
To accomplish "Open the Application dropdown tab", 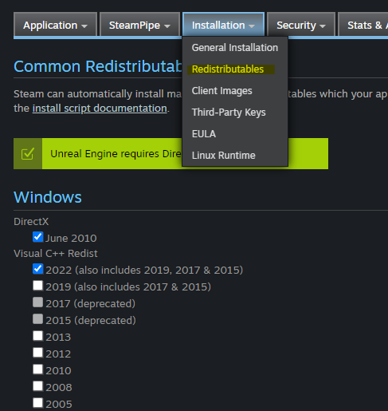I will pyautogui.click(x=55, y=25).
